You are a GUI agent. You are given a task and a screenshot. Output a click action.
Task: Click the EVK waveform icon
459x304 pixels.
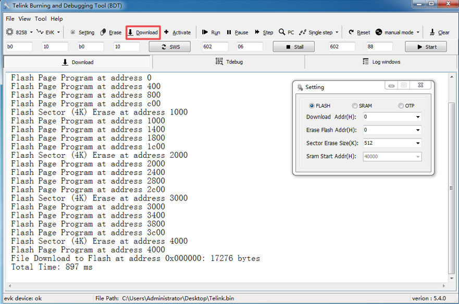point(40,32)
